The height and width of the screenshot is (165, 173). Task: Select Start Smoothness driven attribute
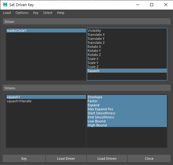click(x=127, y=113)
